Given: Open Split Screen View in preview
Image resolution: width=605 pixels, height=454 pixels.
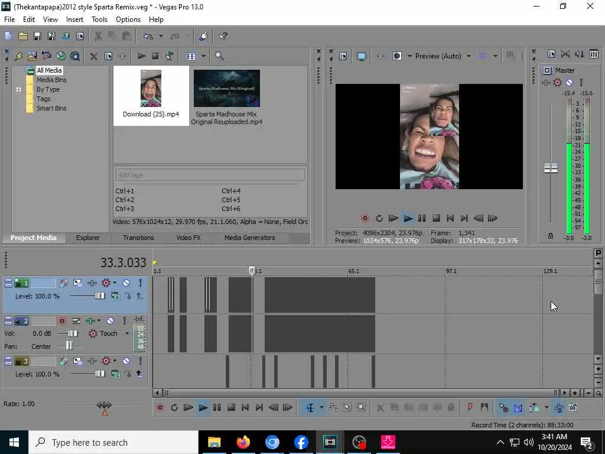Looking at the screenshot, I should pyautogui.click(x=396, y=56).
